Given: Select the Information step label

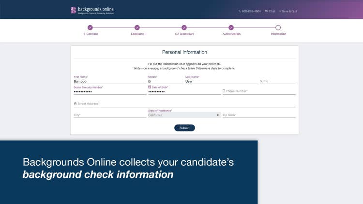Looking at the screenshot, I should [278, 34].
